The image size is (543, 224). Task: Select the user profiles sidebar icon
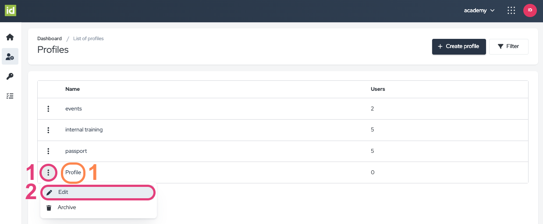[x=10, y=57]
